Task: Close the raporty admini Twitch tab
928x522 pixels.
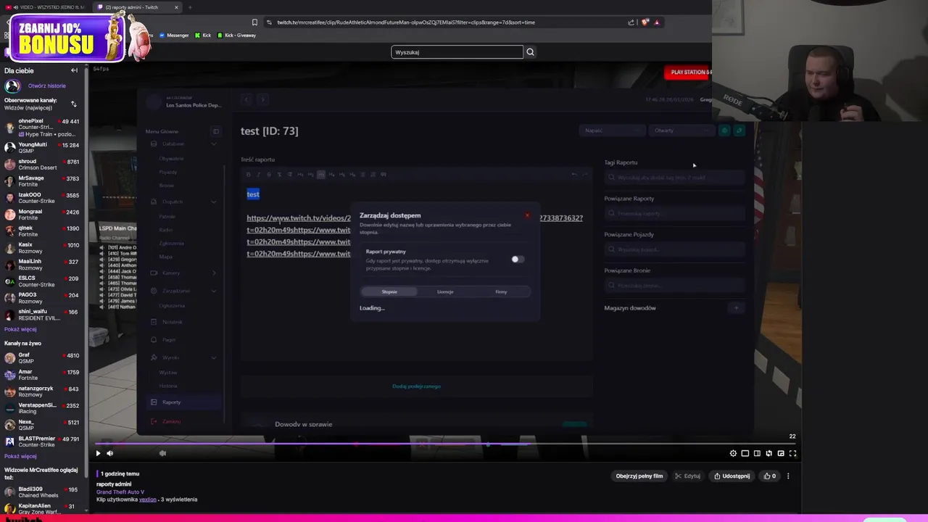Action: click(x=176, y=7)
